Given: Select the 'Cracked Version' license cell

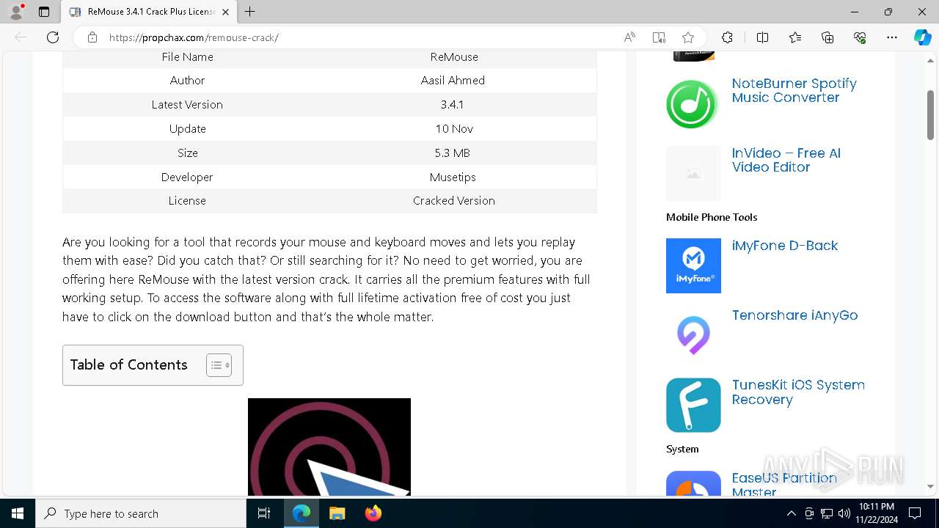Looking at the screenshot, I should point(454,201).
